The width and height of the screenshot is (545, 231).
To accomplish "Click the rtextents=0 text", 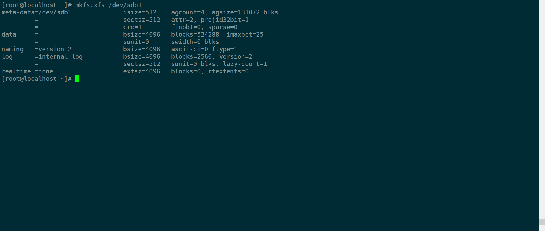I will click(x=228, y=71).
